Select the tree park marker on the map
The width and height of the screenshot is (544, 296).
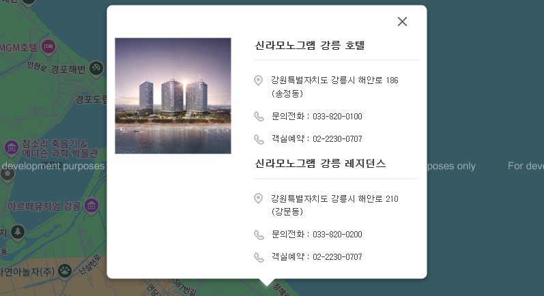[17, 231]
